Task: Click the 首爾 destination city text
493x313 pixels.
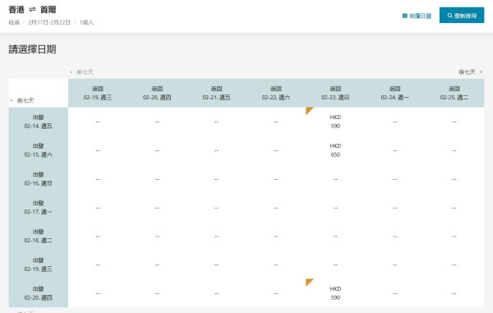Action: click(x=48, y=10)
